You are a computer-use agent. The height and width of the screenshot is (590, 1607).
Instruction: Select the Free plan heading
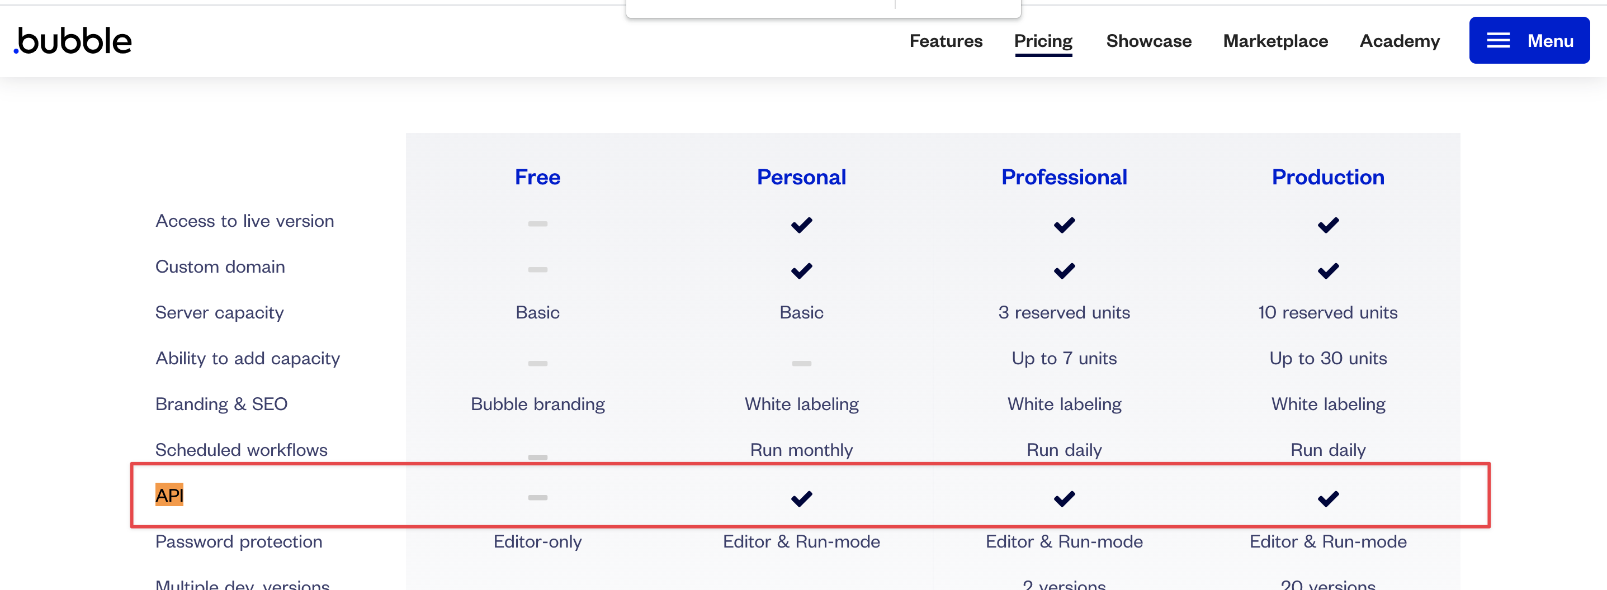coord(537,177)
